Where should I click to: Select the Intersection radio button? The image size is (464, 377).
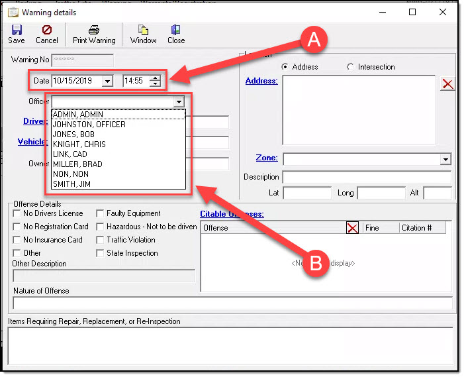[351, 67]
